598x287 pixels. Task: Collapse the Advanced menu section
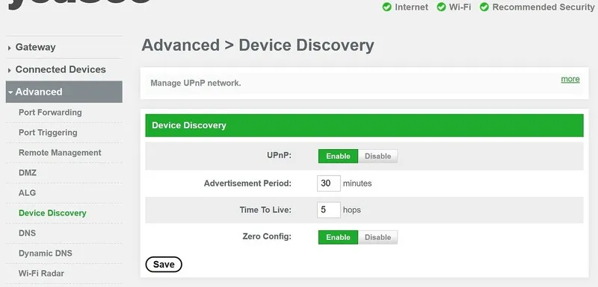[x=64, y=92]
